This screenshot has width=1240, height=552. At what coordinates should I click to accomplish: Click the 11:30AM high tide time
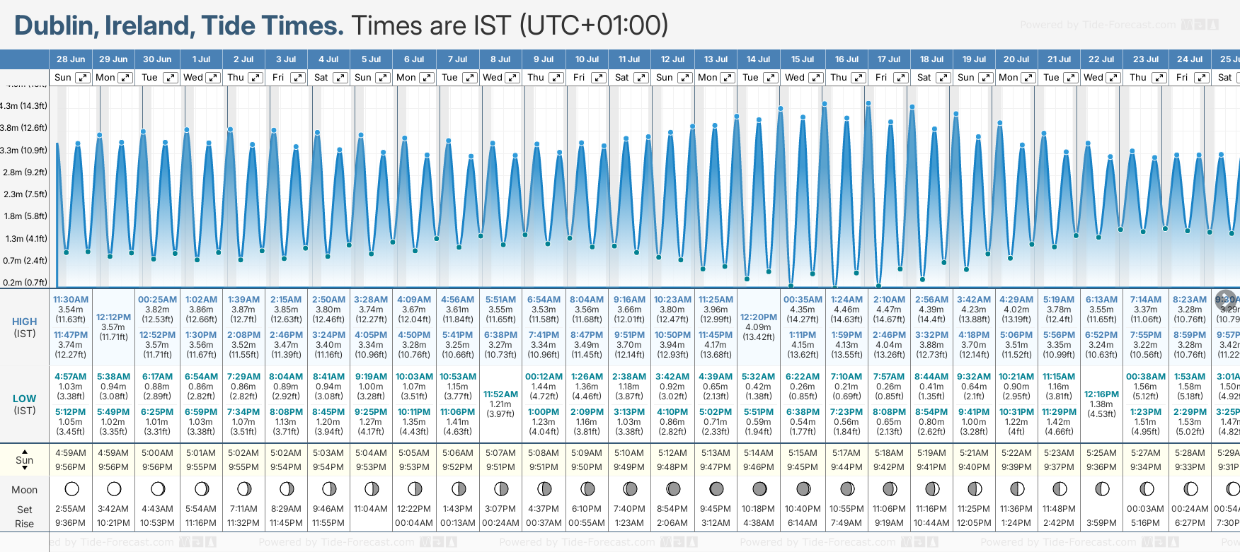tap(71, 300)
